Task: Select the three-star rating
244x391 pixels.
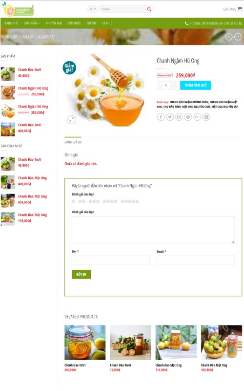Action: click(94, 201)
